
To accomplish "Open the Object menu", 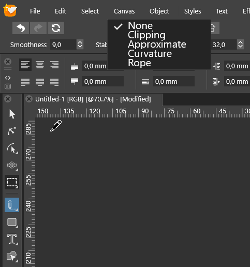I will tap(159, 11).
